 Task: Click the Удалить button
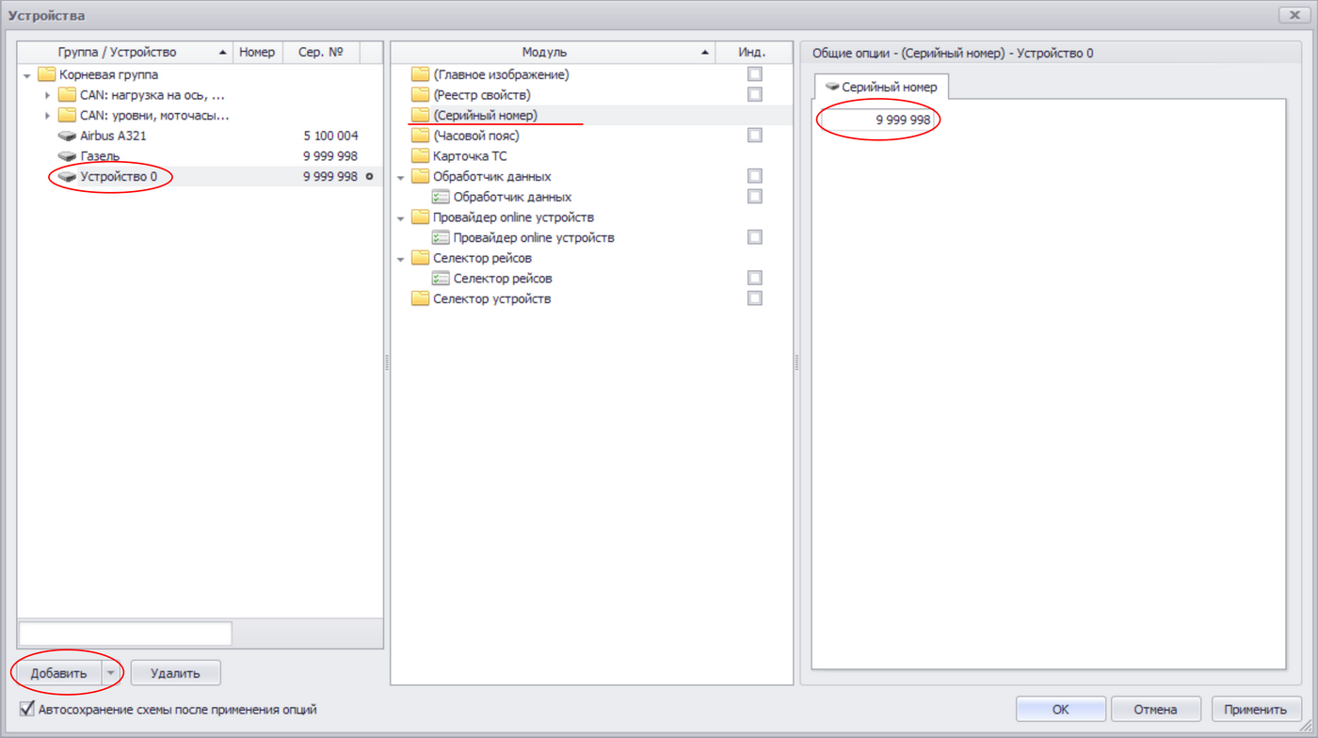[175, 673]
